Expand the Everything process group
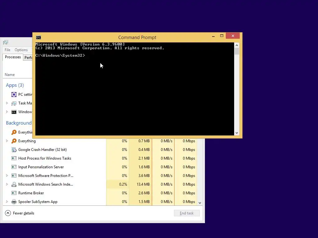 (7, 141)
